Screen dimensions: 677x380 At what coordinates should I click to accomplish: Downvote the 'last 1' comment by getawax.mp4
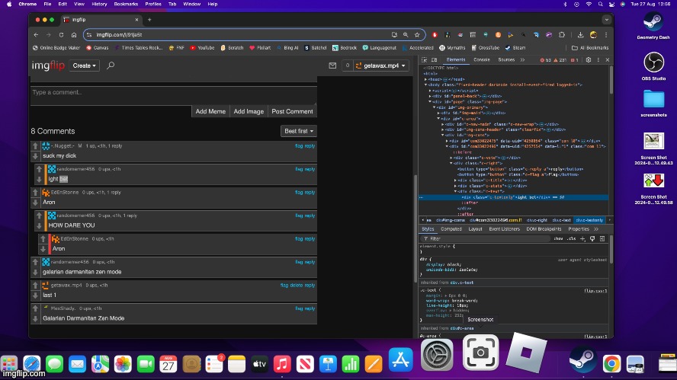point(35,295)
